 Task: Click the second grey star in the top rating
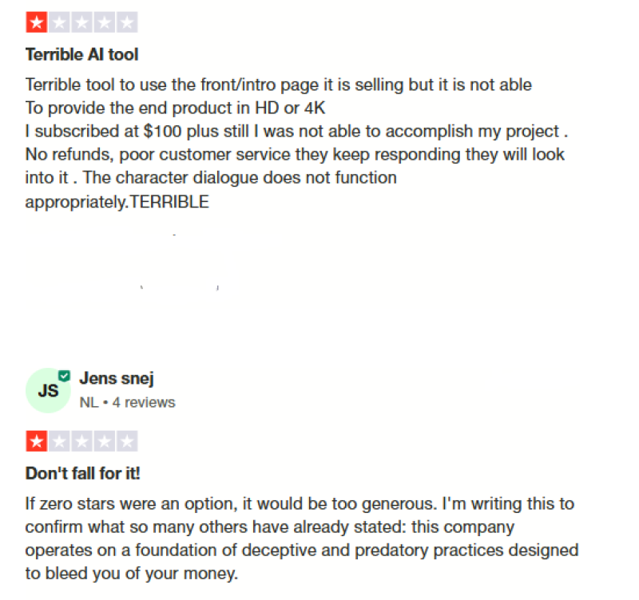point(59,22)
